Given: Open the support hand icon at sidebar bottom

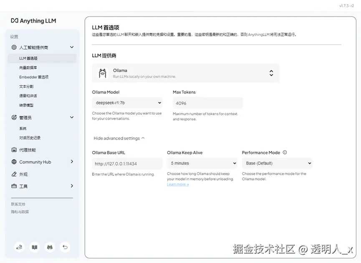Looking at the screenshot, I should tap(19, 247).
